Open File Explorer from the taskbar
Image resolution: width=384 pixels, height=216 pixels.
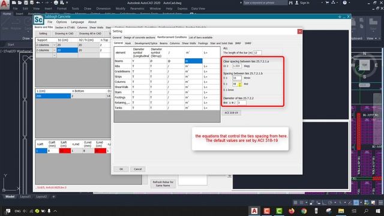[341, 211]
